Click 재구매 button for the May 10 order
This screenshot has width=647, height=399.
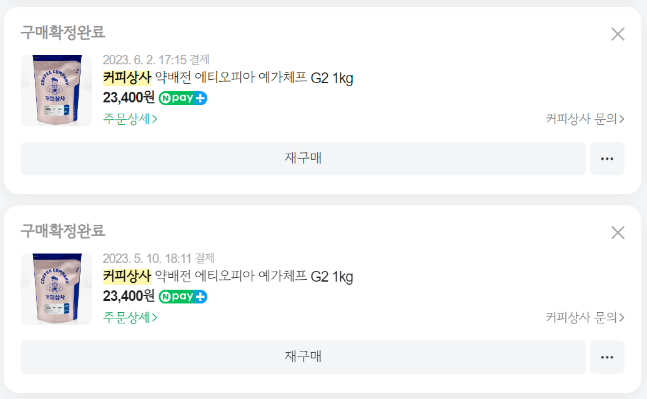(304, 357)
